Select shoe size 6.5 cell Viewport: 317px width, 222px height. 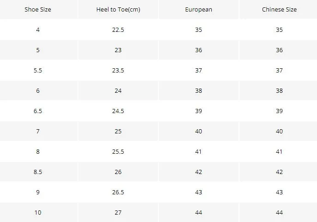click(38, 111)
